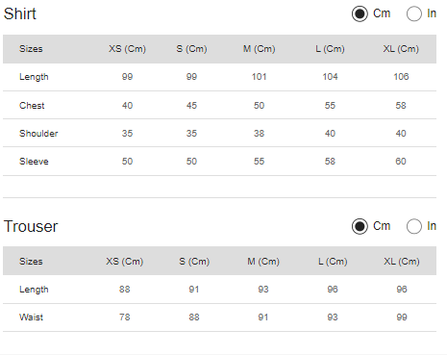Click the Shirt M (Cm) column header
Image resolution: width=447 pixels, height=355 pixels.
pyautogui.click(x=259, y=49)
